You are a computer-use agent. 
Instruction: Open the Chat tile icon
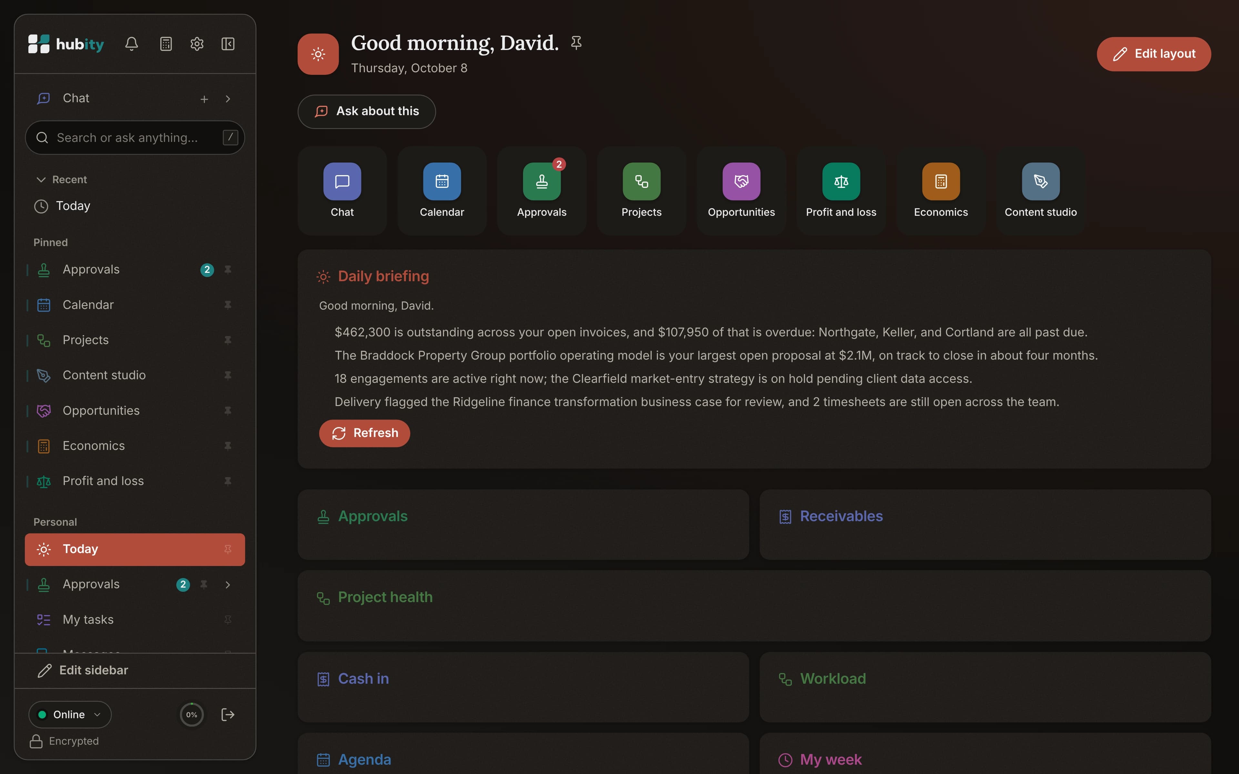click(342, 181)
